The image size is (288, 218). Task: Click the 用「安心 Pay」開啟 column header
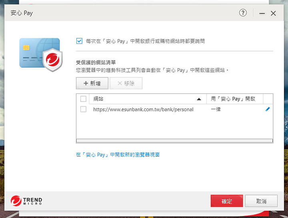click(x=234, y=99)
